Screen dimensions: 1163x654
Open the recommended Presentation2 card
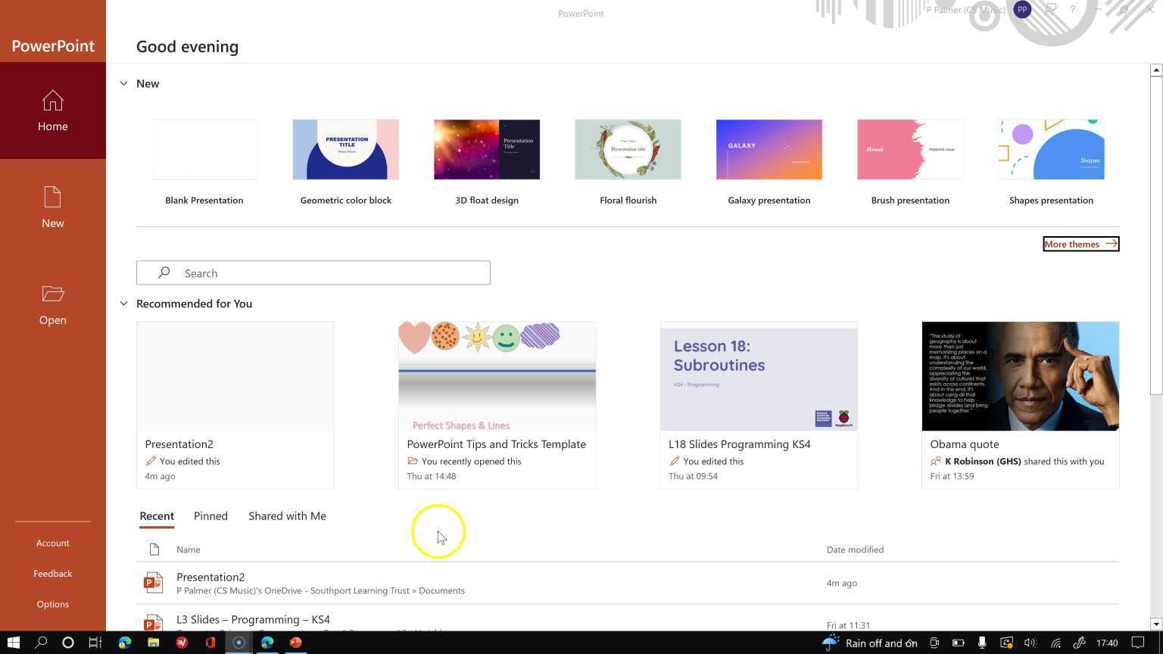coord(235,405)
